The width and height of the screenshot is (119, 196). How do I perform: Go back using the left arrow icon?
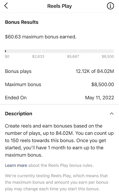6,6
